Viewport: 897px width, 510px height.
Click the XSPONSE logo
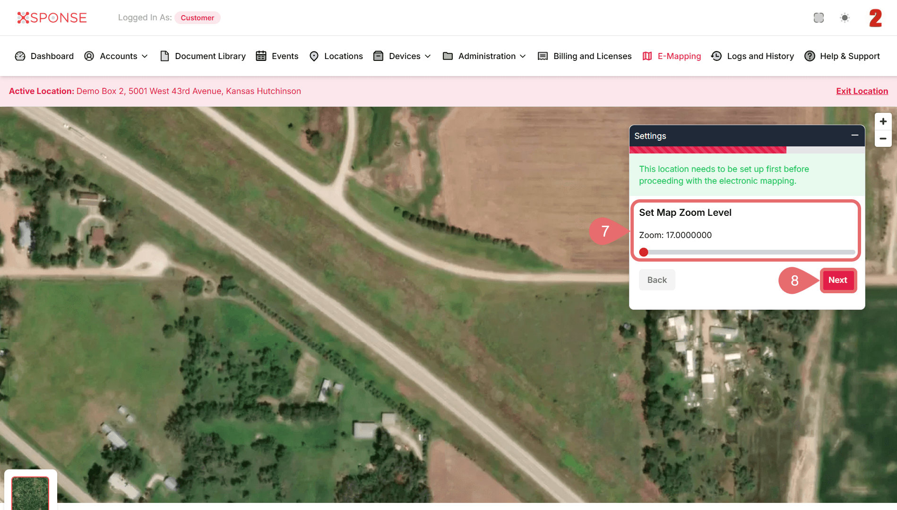coord(52,17)
